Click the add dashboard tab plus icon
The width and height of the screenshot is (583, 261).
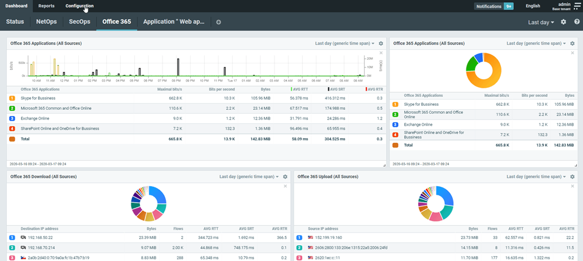(x=218, y=22)
